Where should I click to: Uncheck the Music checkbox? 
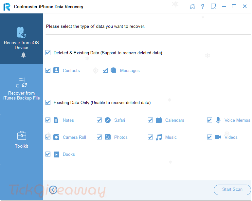point(150,137)
